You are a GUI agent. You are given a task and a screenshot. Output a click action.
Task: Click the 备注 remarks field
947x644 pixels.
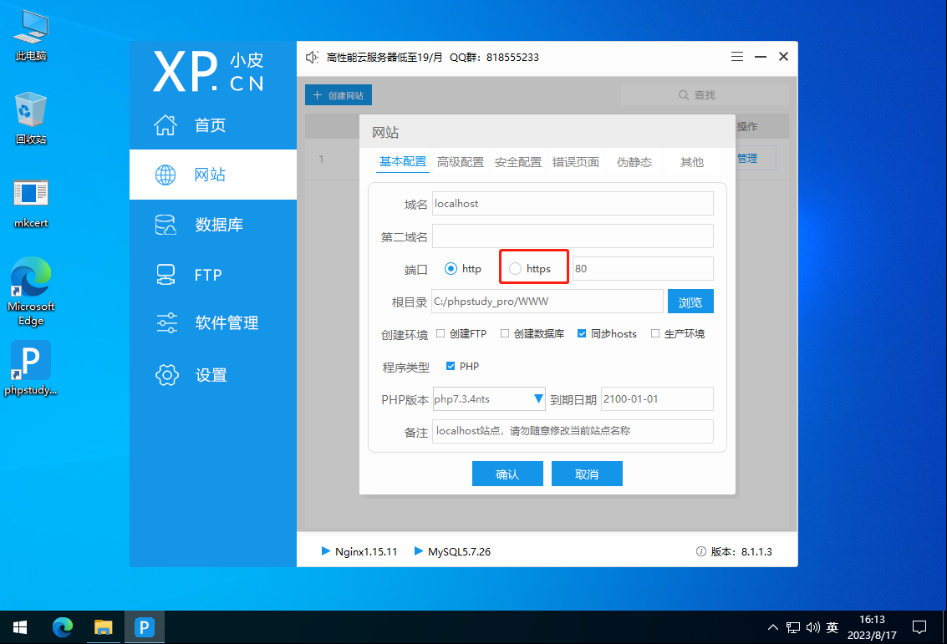coord(573,432)
